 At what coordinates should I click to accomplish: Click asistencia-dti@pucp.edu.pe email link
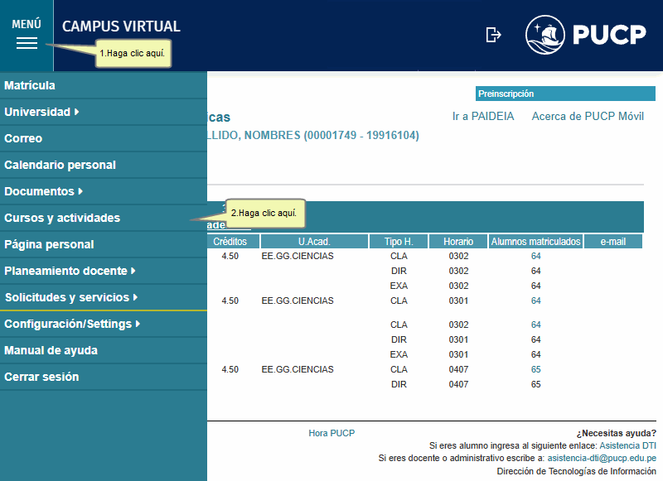602,458
